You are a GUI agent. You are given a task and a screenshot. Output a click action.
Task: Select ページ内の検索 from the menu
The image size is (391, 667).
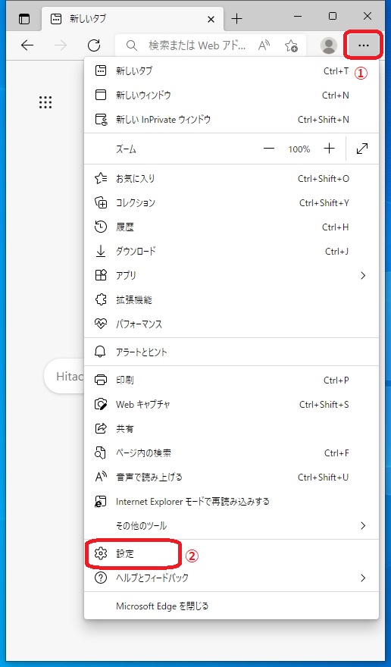pos(231,453)
